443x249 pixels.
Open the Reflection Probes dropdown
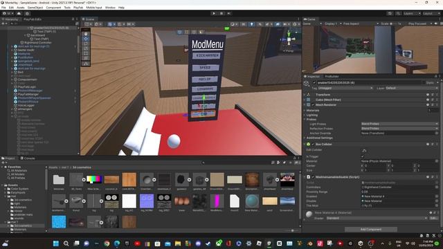point(399,129)
